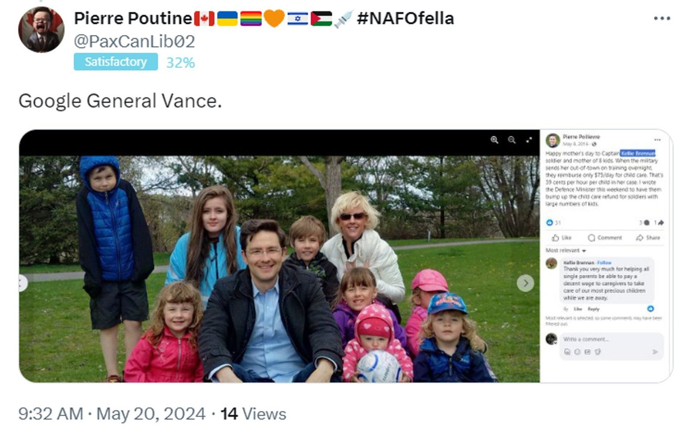This screenshot has height=441, width=679.
Task: Open the Pierre Poutine profile avatar
Action: pos(41,29)
